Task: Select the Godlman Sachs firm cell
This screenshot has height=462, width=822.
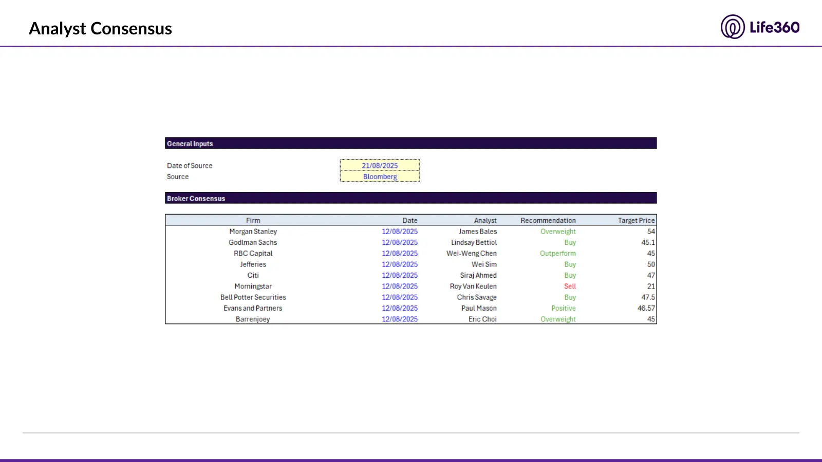Action: pos(253,242)
